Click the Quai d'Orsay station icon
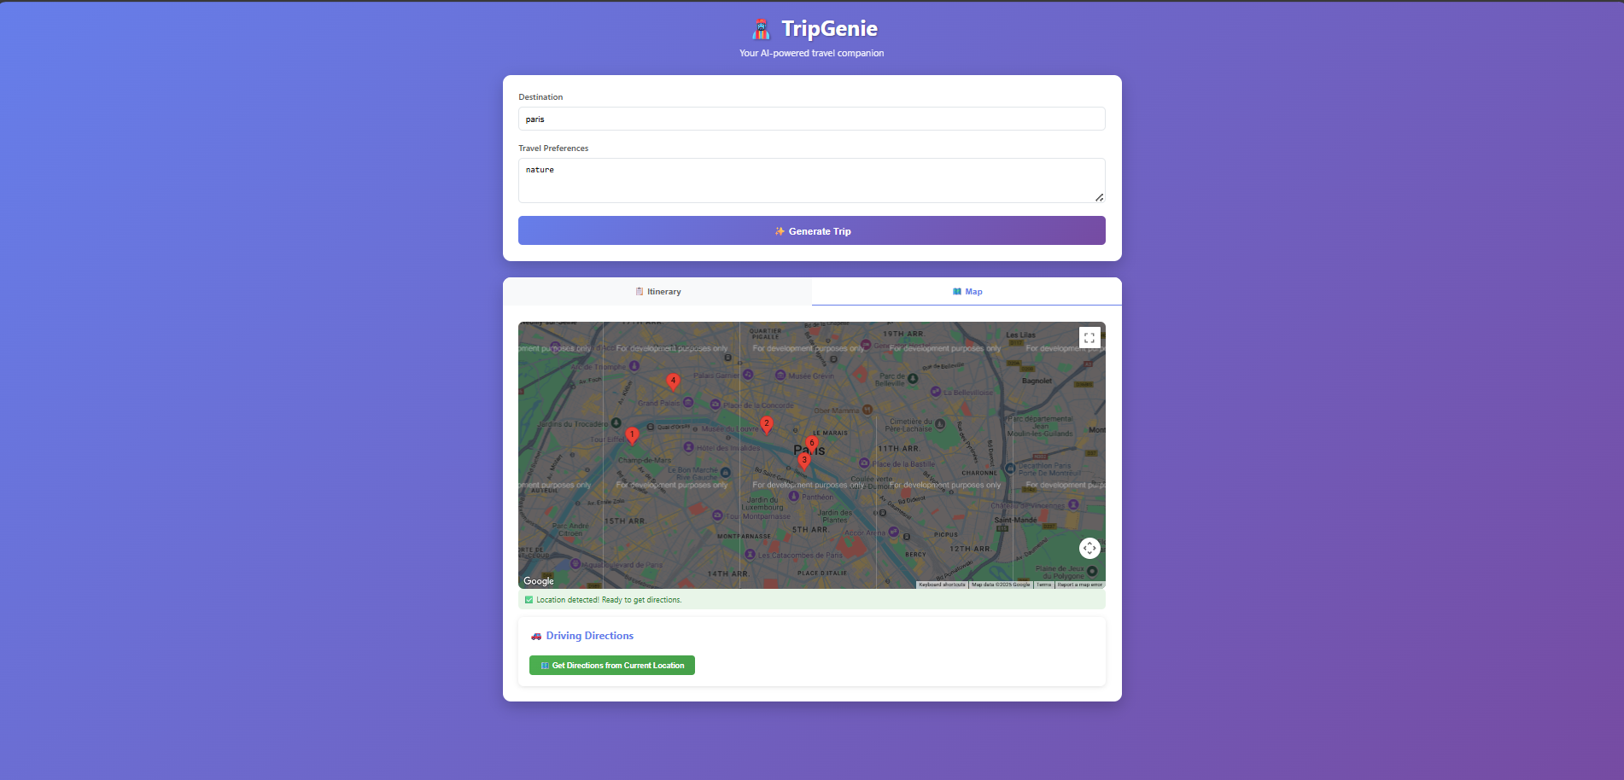This screenshot has width=1624, height=780. coord(651,427)
